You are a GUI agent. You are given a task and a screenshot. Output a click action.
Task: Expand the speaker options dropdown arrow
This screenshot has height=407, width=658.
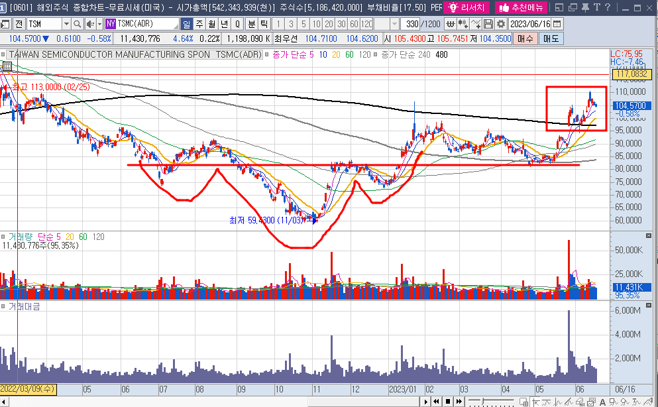click(99, 24)
